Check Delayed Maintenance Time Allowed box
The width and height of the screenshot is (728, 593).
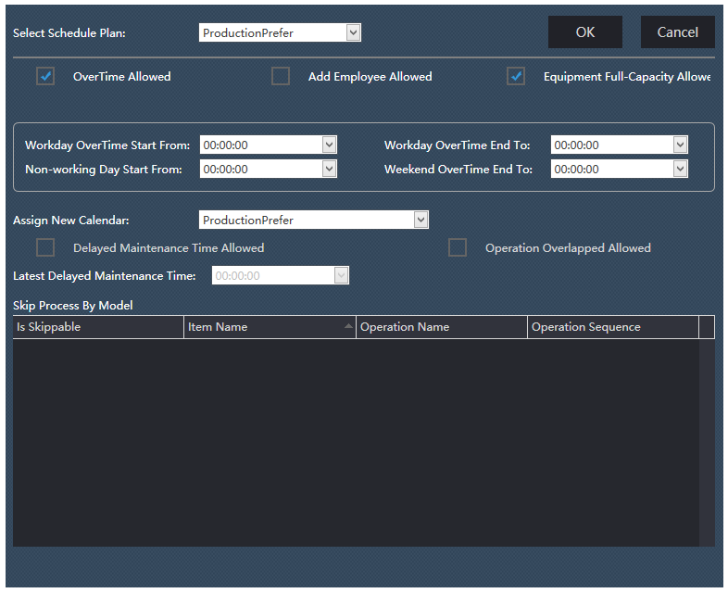coord(45,248)
